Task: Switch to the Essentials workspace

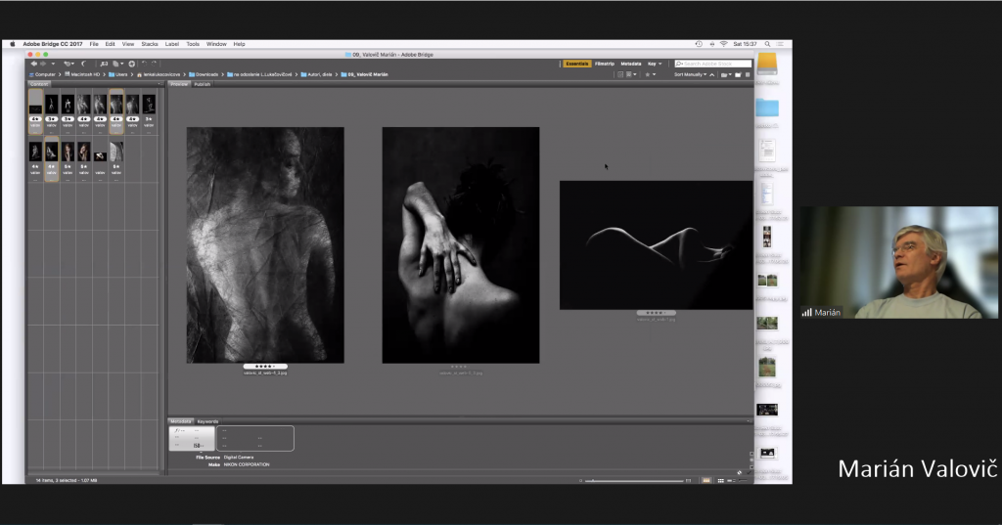Action: [x=577, y=64]
